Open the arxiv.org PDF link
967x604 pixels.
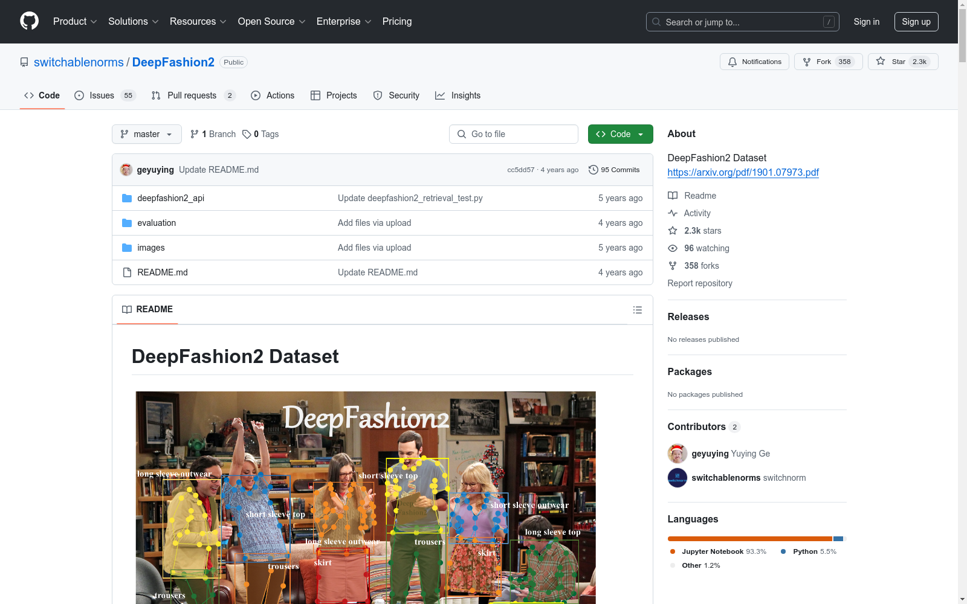point(743,172)
